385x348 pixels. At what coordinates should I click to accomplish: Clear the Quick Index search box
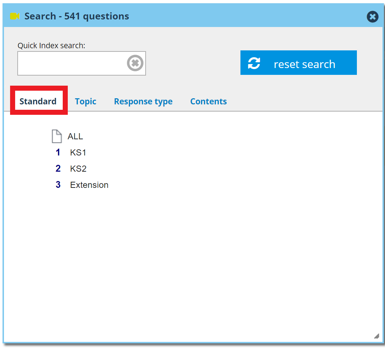tap(135, 63)
